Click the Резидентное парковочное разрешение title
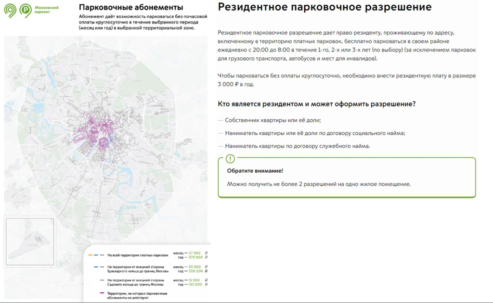 tap(324, 7)
